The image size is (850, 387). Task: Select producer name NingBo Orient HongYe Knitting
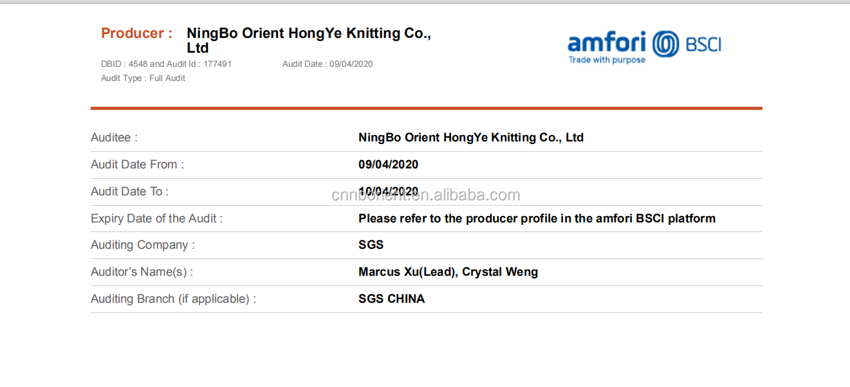(309, 40)
